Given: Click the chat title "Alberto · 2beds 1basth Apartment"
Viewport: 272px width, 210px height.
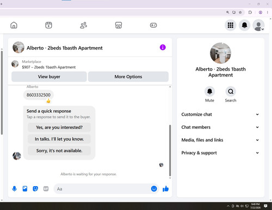Looking at the screenshot, I should pyautogui.click(x=65, y=48).
